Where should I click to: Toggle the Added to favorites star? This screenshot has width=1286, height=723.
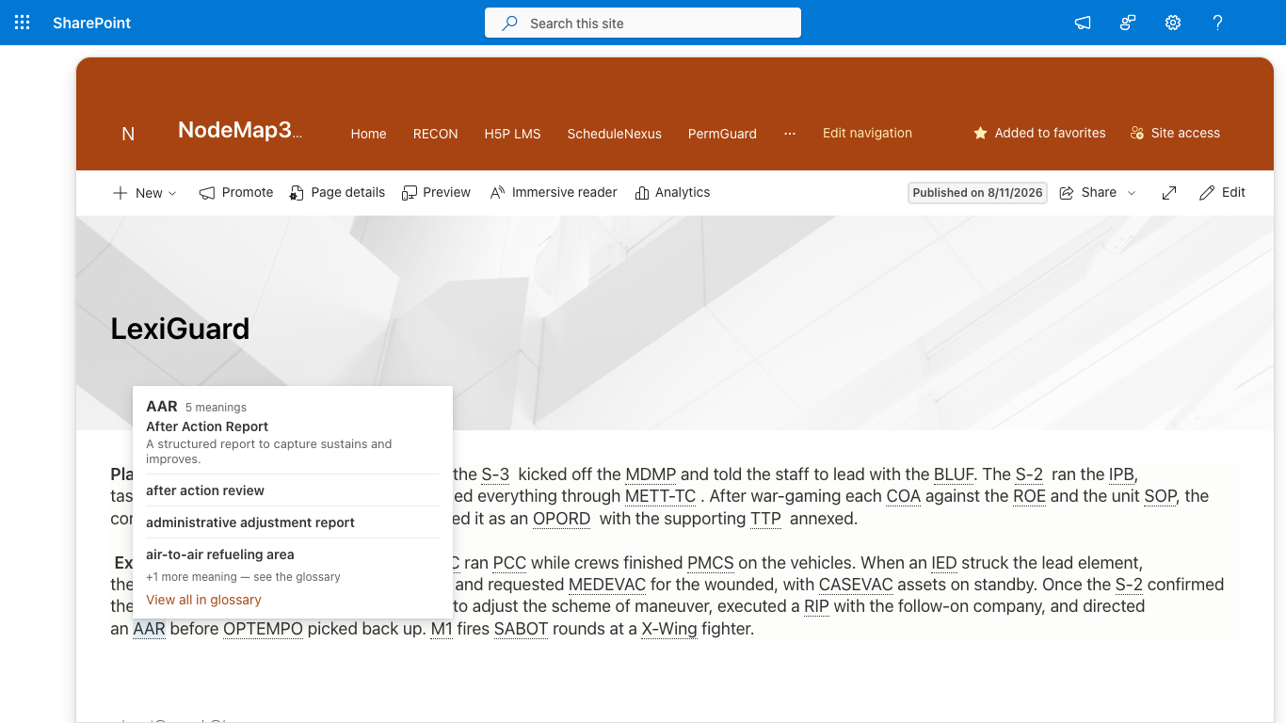pos(1039,134)
